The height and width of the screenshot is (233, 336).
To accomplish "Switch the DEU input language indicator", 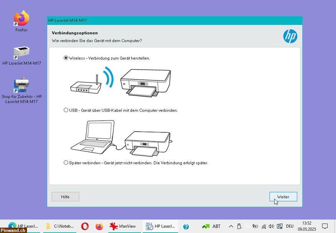I will pyautogui.click(x=290, y=226).
